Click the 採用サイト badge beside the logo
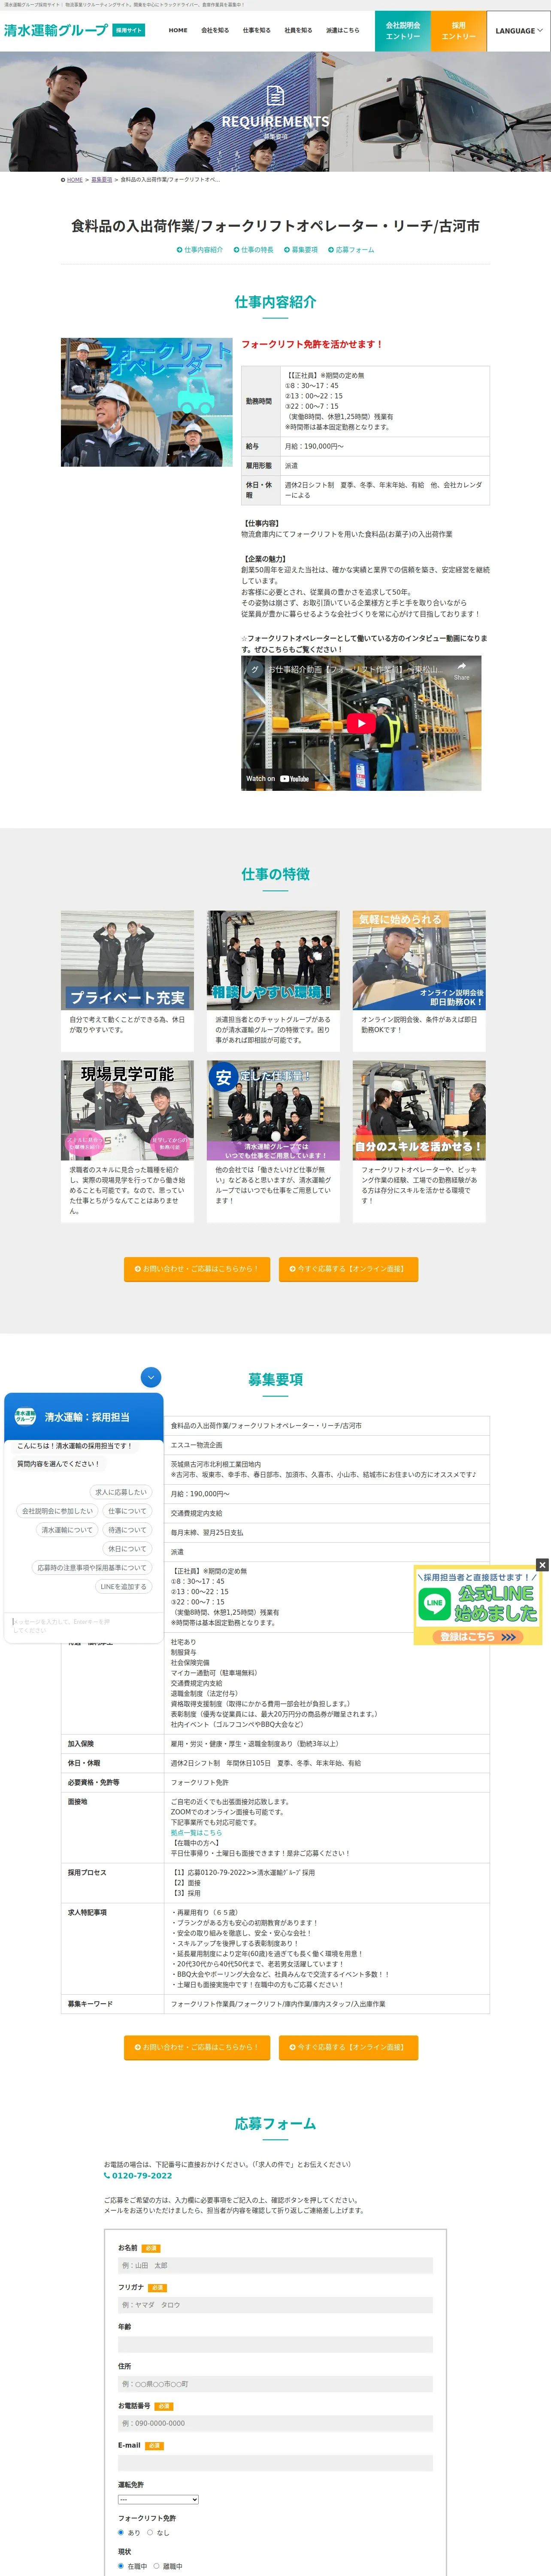This screenshot has width=551, height=2576. tap(128, 30)
